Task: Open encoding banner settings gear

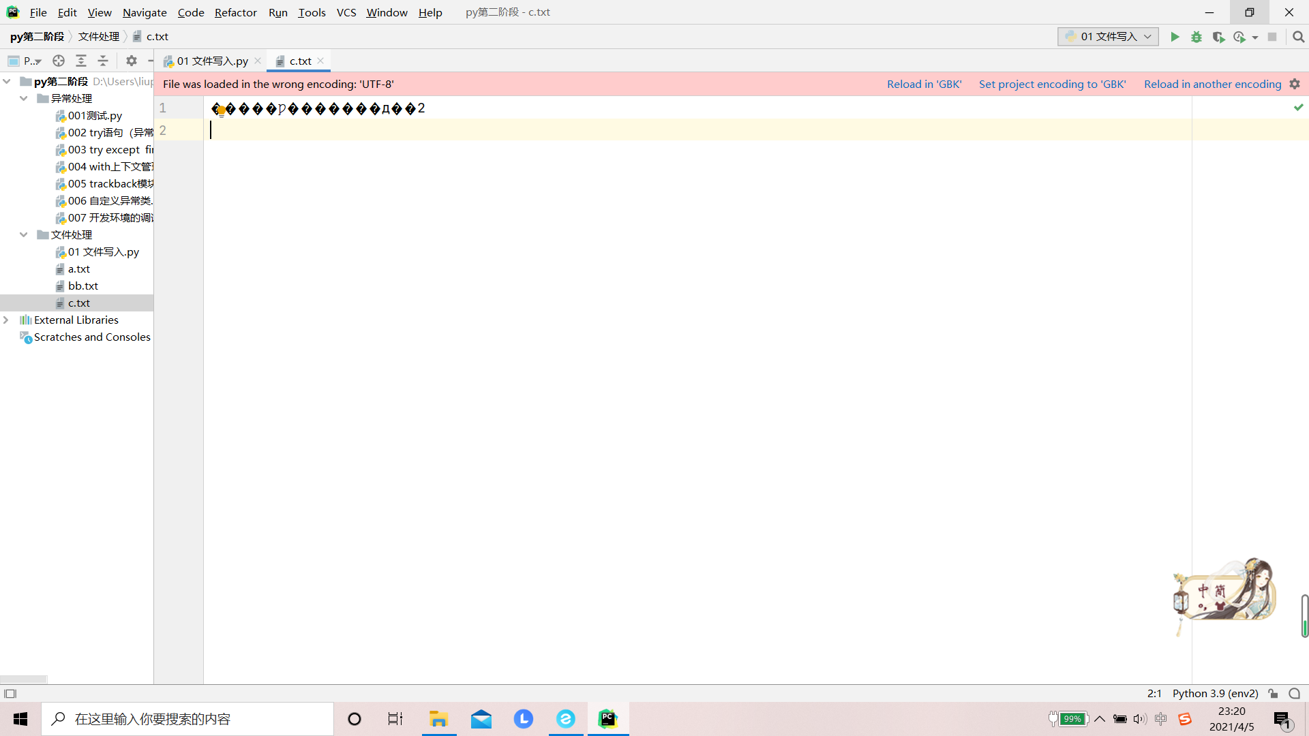Action: 1295,84
